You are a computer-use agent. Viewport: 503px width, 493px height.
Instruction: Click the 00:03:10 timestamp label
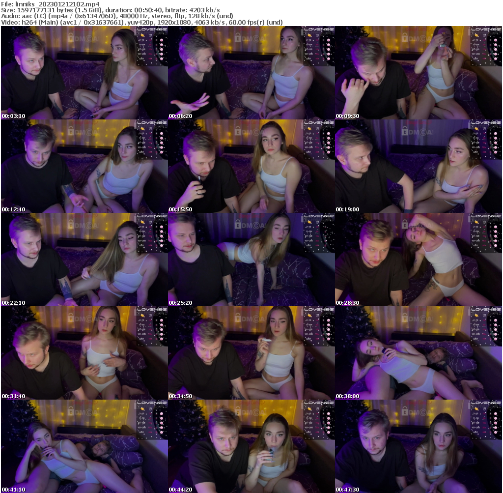12,116
